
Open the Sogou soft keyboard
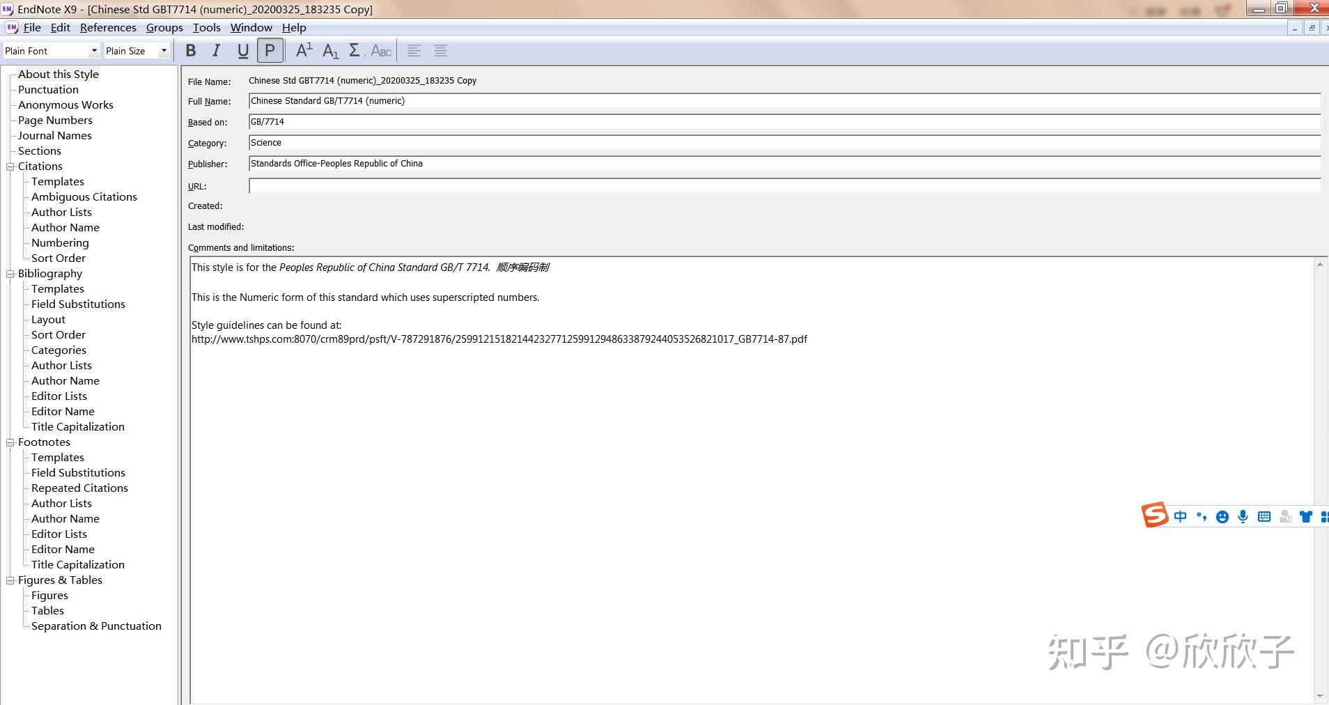[x=1264, y=516]
